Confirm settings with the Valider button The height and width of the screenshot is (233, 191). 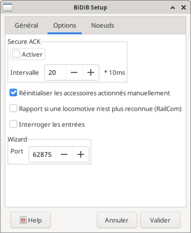pos(160,220)
